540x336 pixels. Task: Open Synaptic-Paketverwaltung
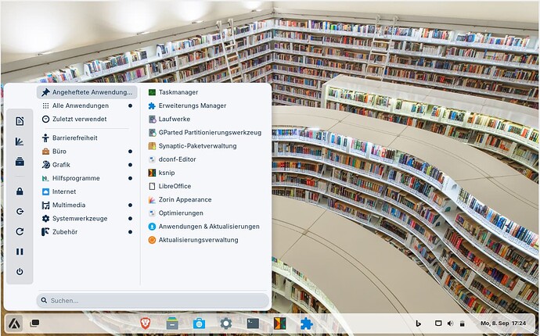point(206,146)
